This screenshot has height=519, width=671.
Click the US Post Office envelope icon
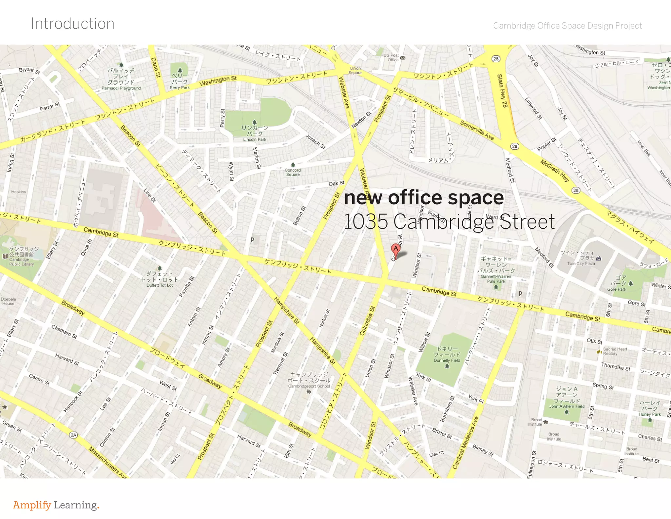pyautogui.click(x=403, y=58)
